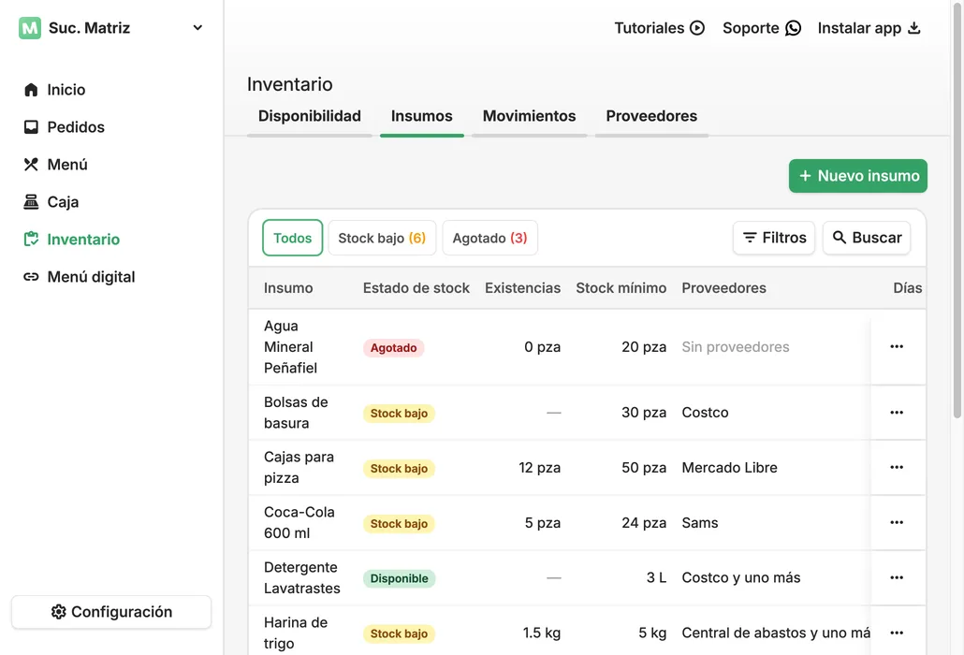Click the Sams provider cell
The image size is (964, 655).
pos(700,523)
